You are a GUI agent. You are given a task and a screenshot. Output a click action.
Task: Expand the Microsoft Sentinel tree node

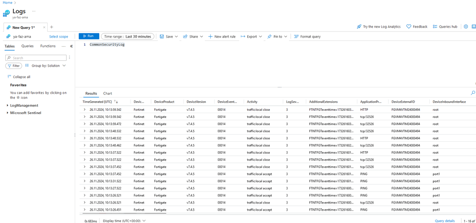point(7,113)
